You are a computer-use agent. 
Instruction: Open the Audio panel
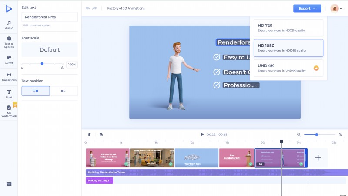[x=9, y=25]
